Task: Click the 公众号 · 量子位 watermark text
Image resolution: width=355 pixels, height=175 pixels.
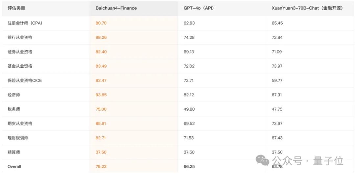Action: (308, 161)
